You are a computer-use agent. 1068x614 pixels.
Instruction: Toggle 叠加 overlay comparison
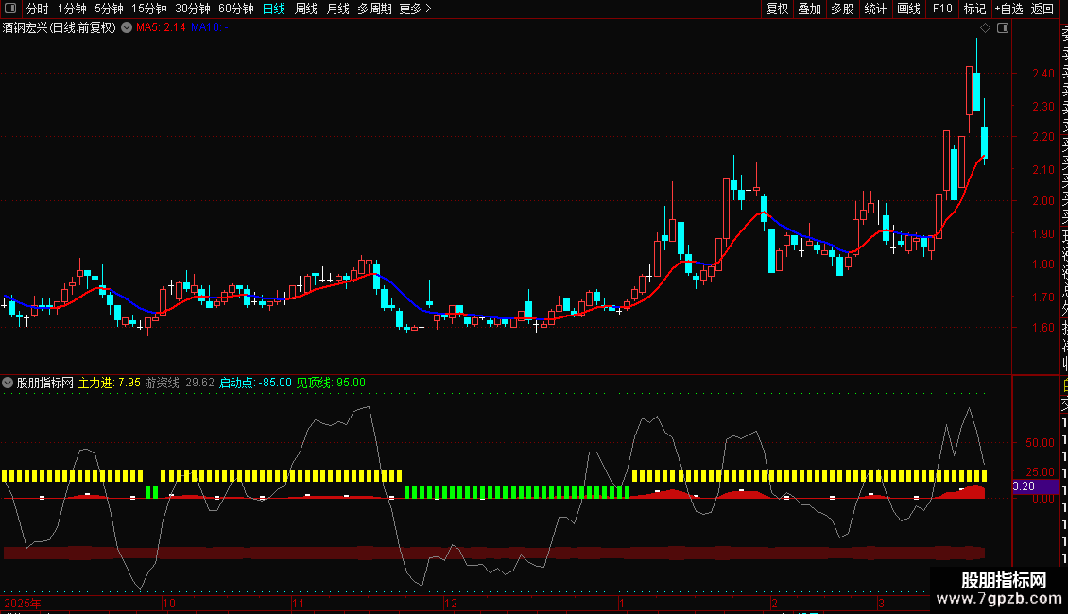[809, 9]
